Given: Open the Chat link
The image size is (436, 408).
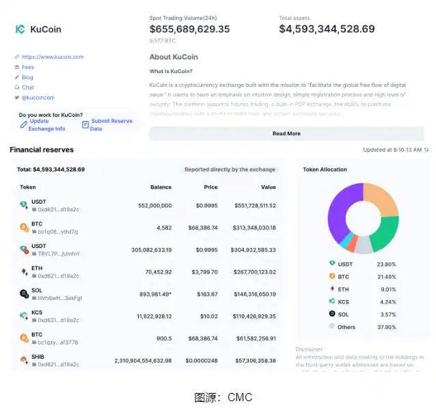Looking at the screenshot, I should (x=28, y=87).
